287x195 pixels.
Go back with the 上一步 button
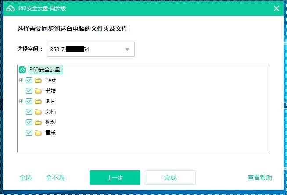click(x=115, y=178)
